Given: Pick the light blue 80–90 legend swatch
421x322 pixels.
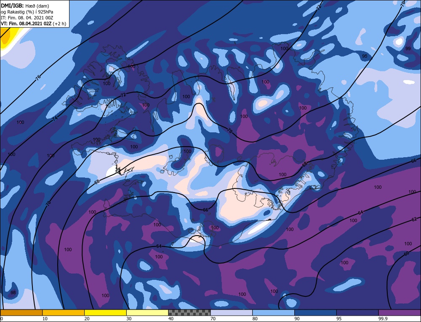Looking at the screenshot, I should 274,312.
